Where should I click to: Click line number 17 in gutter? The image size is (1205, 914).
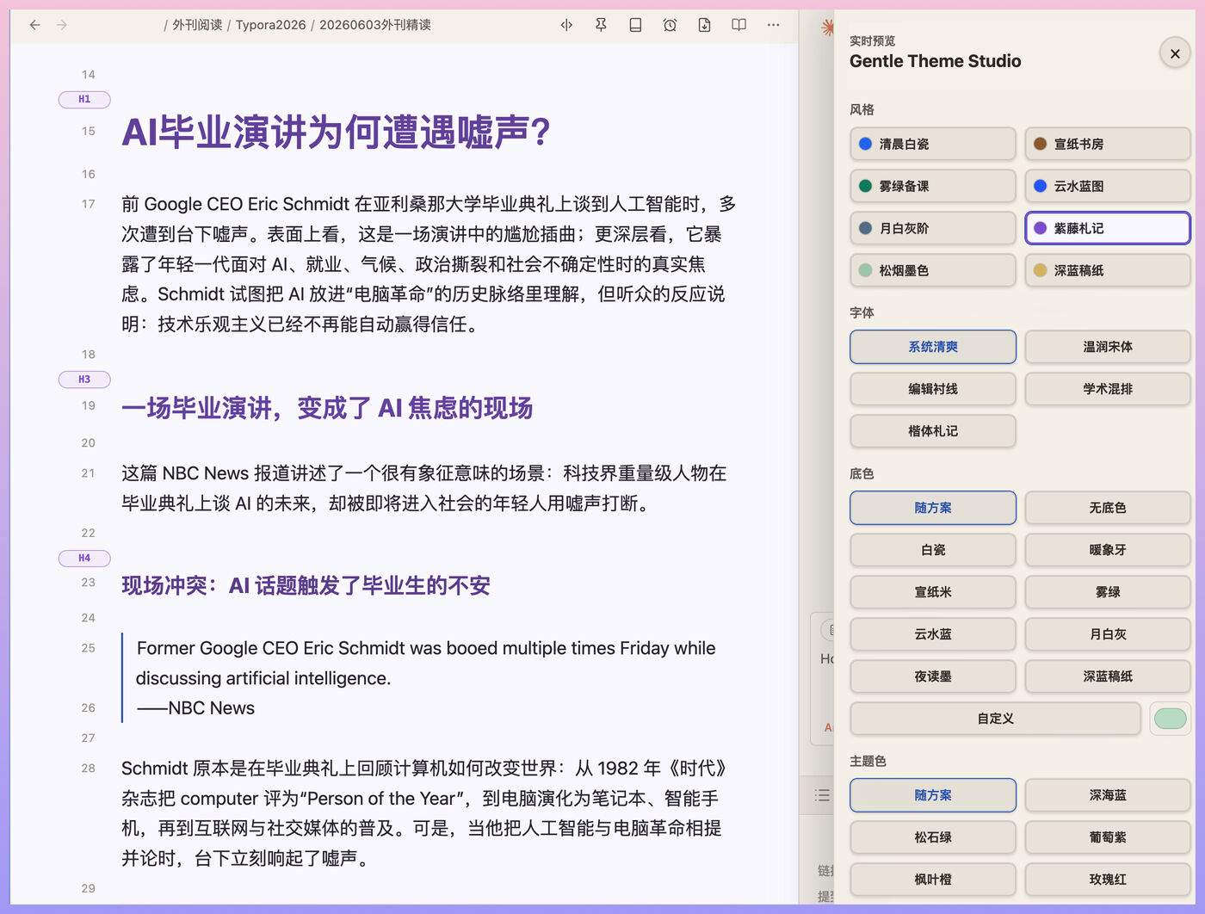(89, 204)
